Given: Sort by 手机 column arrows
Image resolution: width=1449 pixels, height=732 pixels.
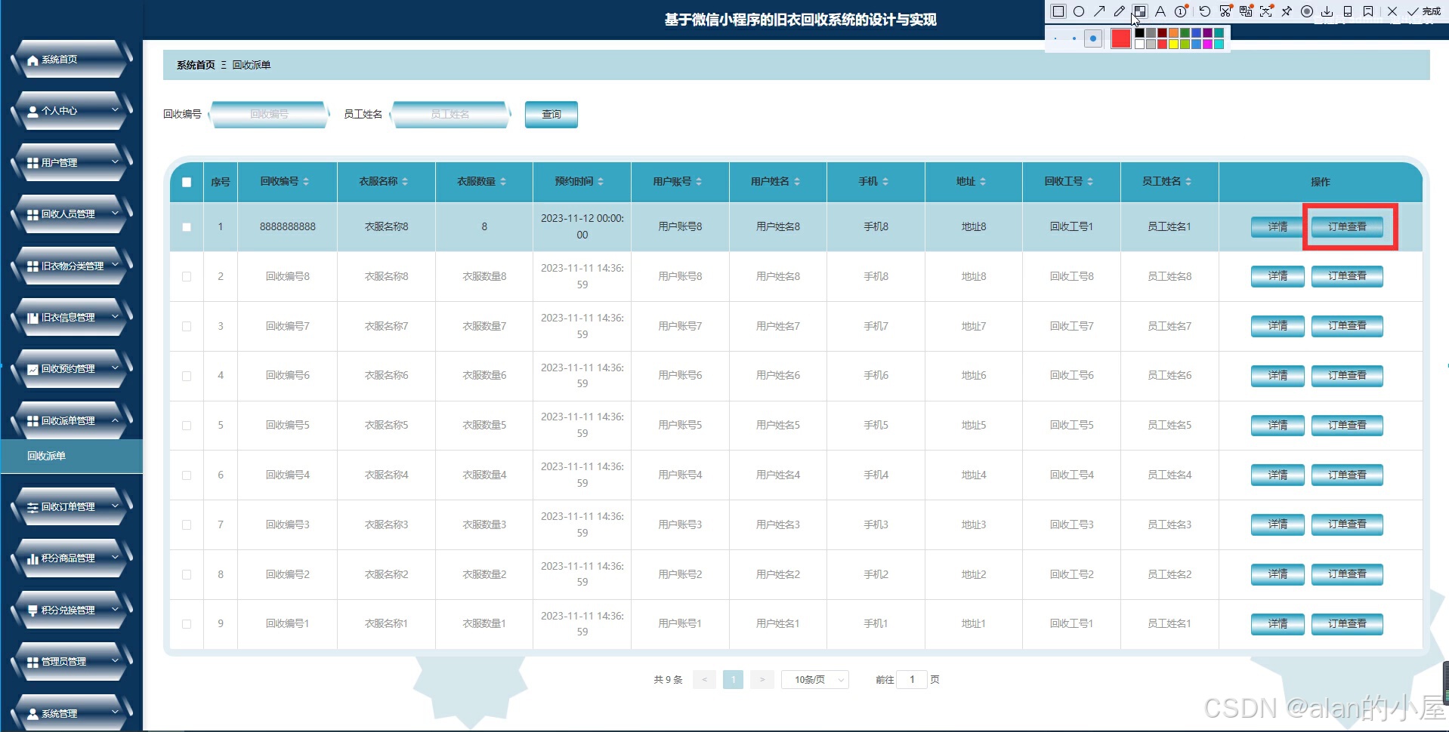Looking at the screenshot, I should point(885,182).
